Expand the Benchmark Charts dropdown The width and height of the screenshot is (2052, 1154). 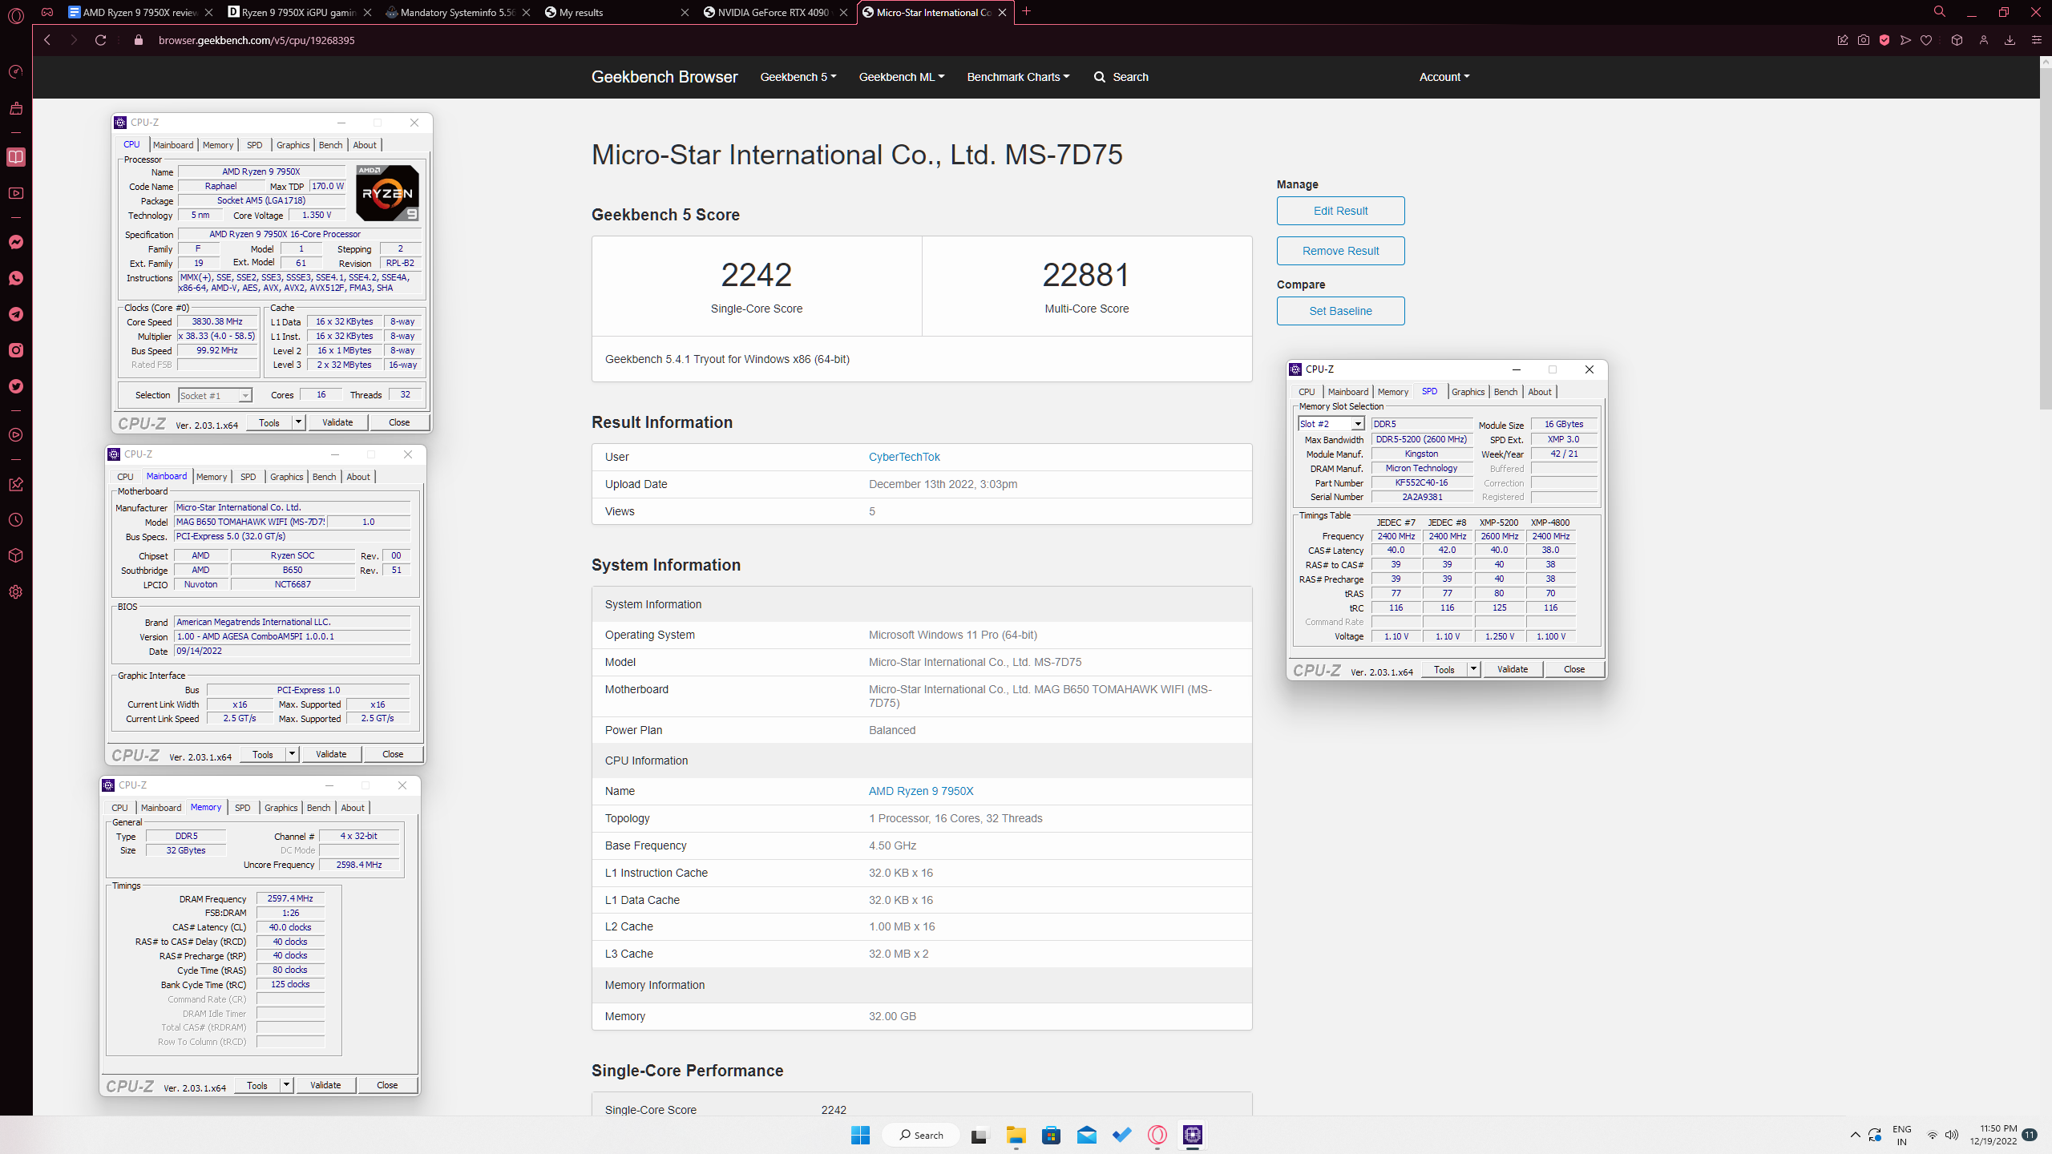coord(1018,77)
